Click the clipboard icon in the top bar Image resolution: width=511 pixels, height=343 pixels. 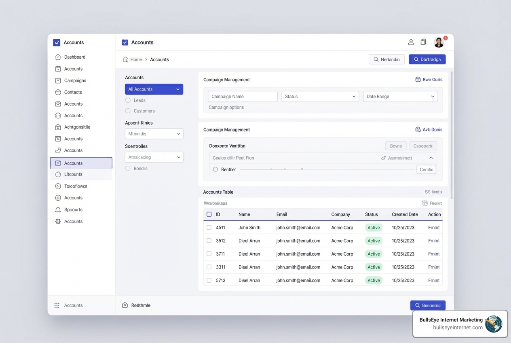click(x=423, y=42)
